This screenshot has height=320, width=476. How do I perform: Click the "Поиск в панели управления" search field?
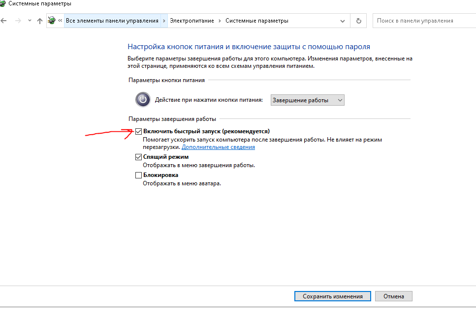(x=423, y=21)
